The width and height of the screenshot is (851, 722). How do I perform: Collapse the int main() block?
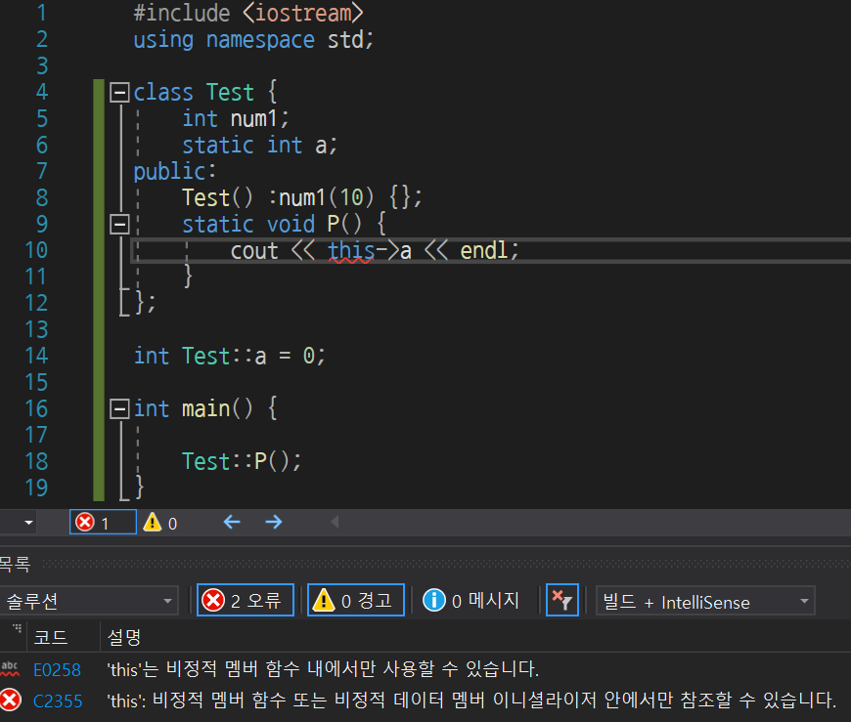pyautogui.click(x=119, y=408)
